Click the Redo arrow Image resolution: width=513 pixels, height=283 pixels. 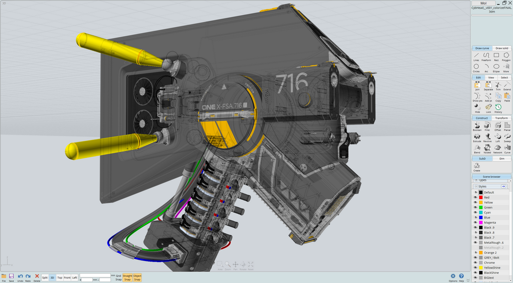[x=28, y=277]
